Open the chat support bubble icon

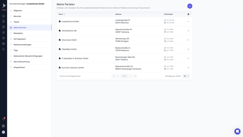pyautogui.click(x=237, y=131)
